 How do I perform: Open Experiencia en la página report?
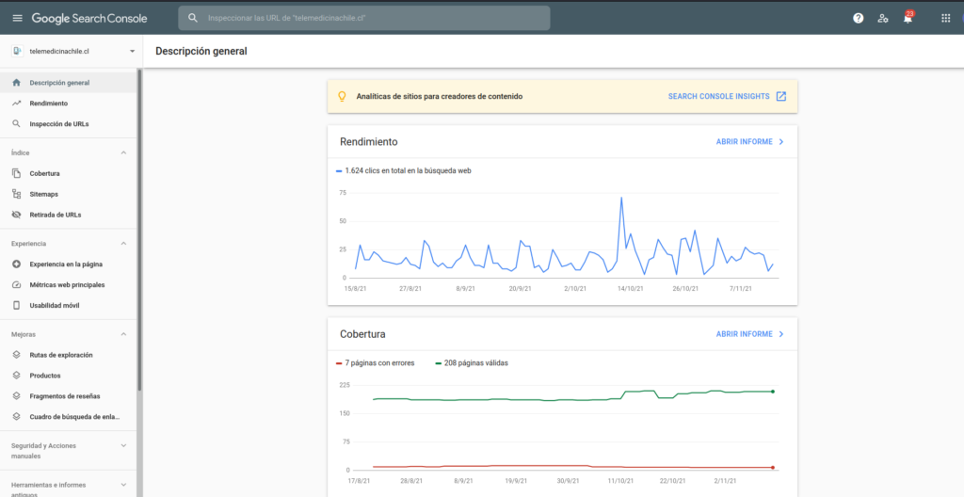pyautogui.click(x=68, y=264)
